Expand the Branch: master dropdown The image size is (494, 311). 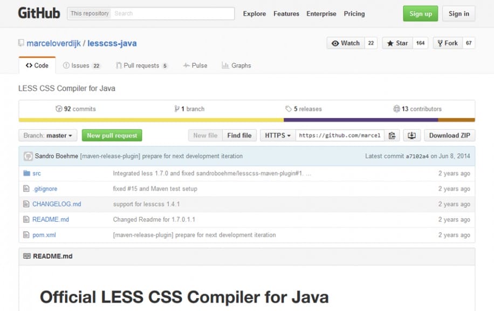(x=48, y=136)
